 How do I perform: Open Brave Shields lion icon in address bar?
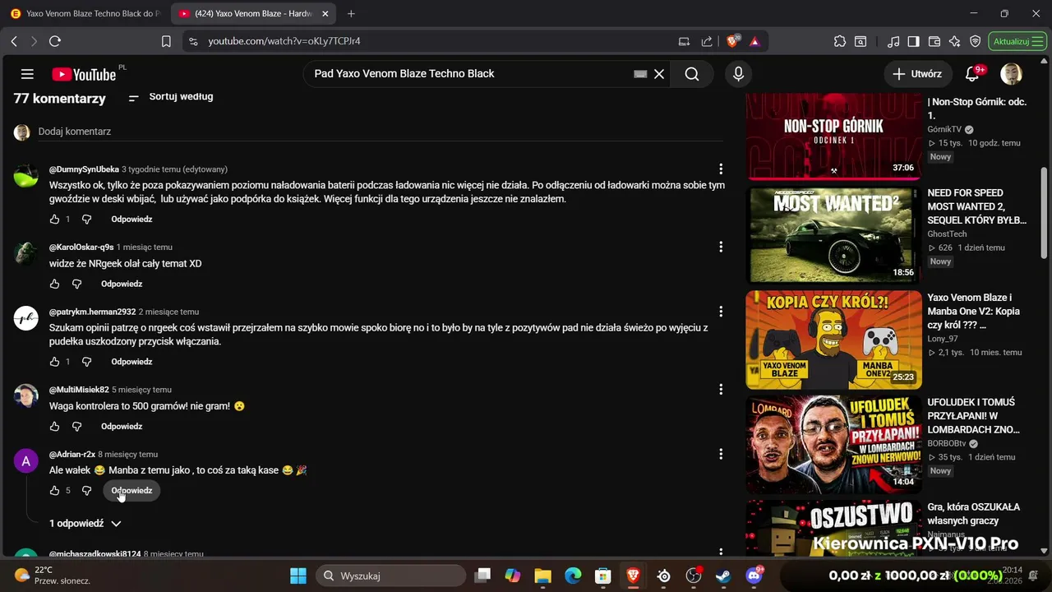click(x=734, y=41)
